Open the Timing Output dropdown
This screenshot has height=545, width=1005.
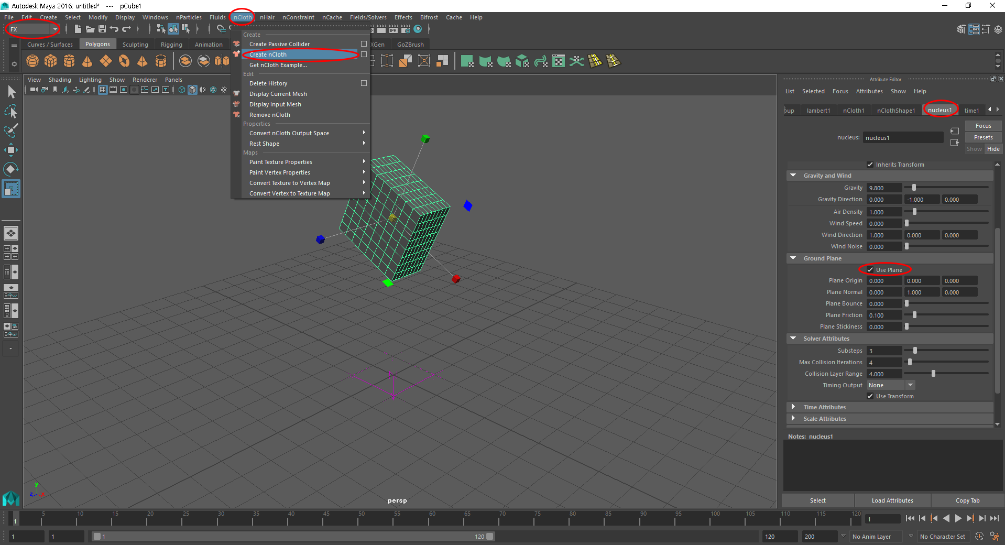(891, 385)
